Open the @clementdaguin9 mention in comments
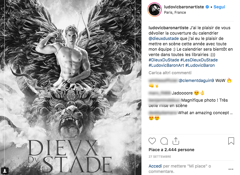The image size is (240, 175). pyautogui.click(x=197, y=80)
